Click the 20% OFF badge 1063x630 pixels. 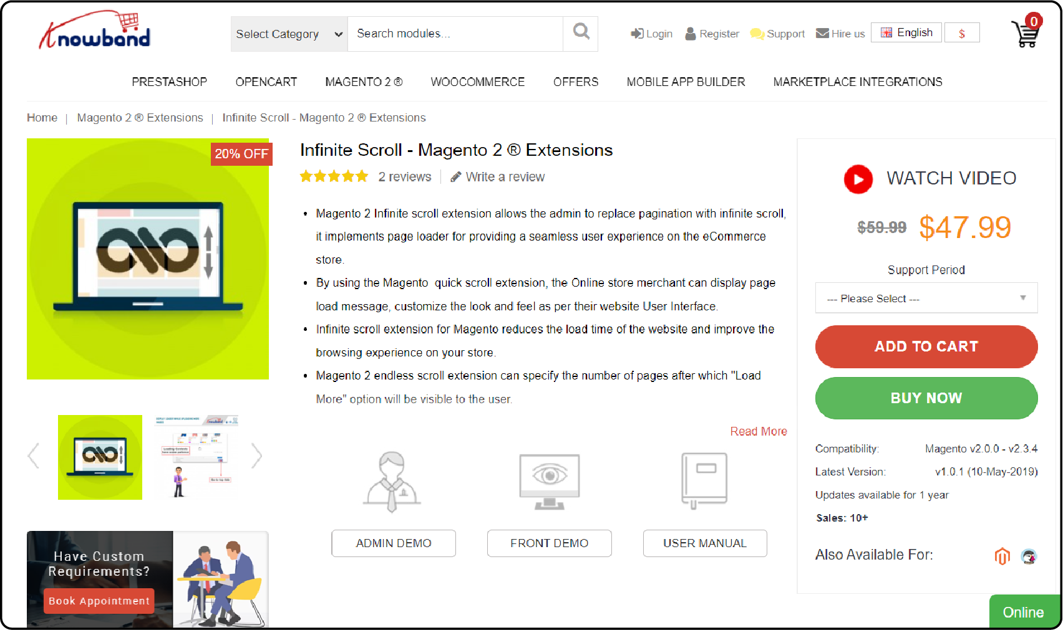241,154
